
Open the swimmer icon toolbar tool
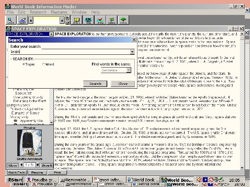pos(23,20)
